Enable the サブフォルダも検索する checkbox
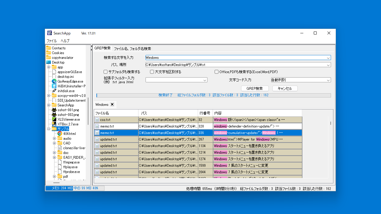 click(105, 72)
